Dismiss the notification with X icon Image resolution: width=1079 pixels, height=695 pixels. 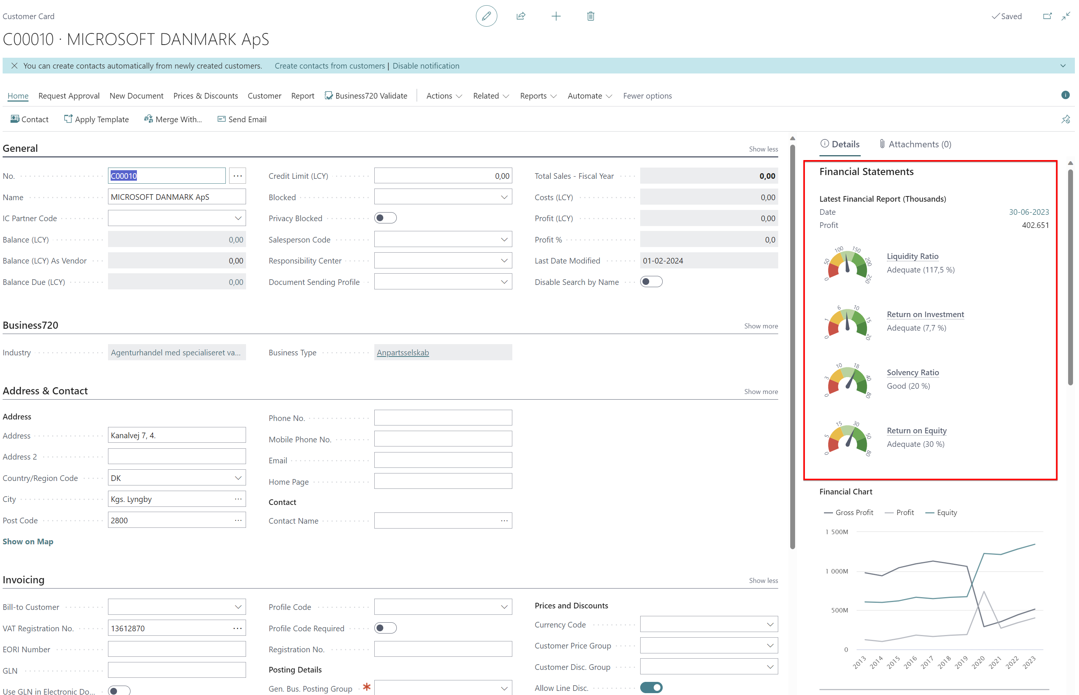click(15, 66)
